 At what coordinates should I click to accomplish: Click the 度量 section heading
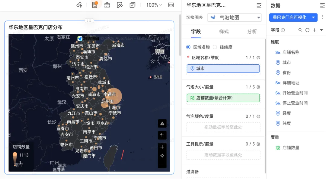275,137
